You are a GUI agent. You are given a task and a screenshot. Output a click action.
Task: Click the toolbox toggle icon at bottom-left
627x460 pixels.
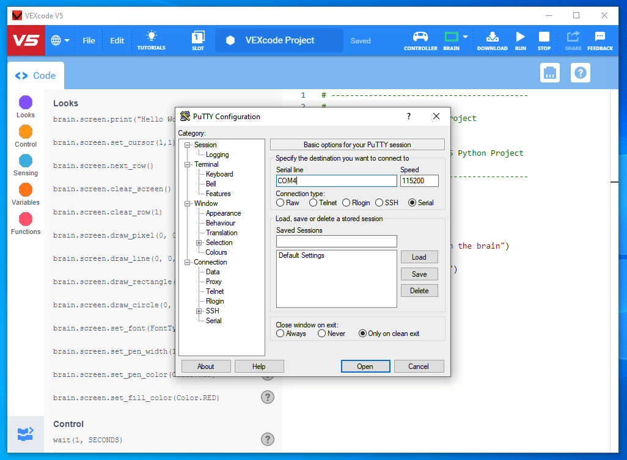pyautogui.click(x=25, y=434)
